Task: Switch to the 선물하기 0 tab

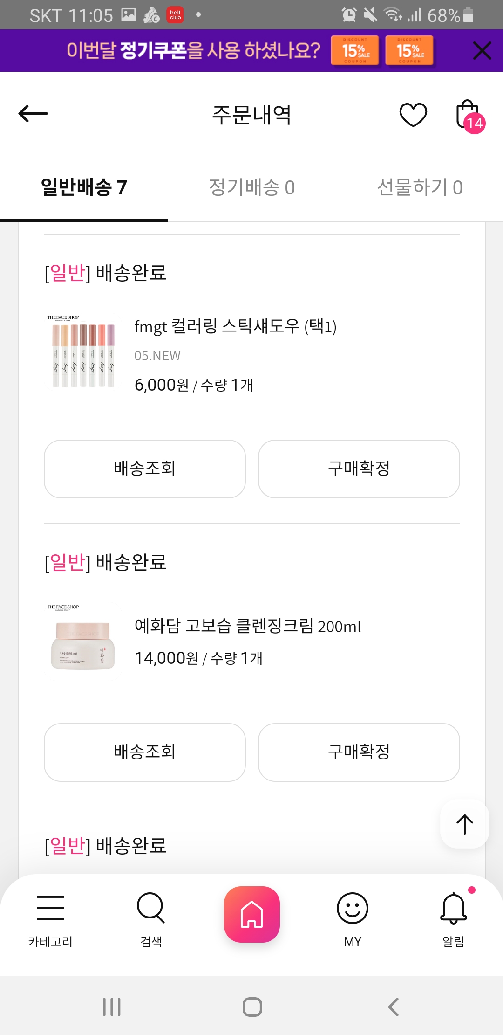Action: [x=420, y=187]
